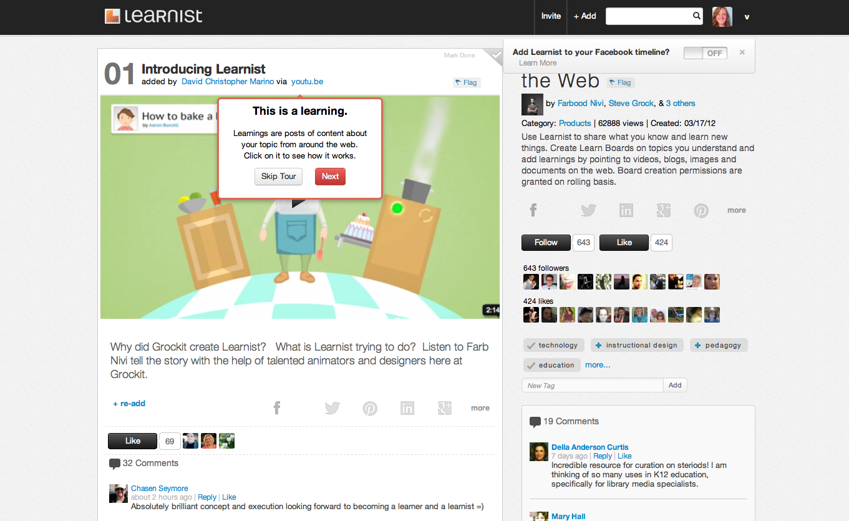Image resolution: width=849 pixels, height=521 pixels.
Task: Share the board on Twitter
Action: tap(588, 211)
